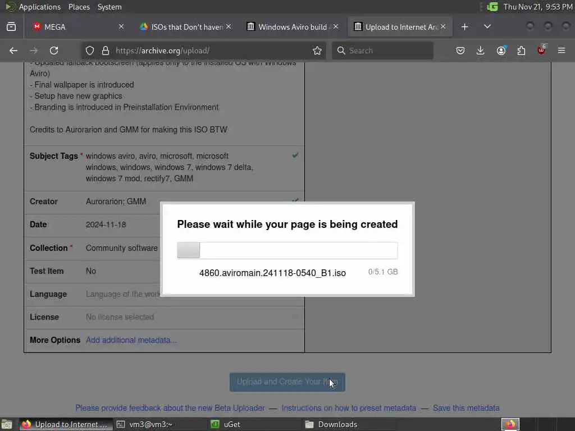Open the Pocket save icon
575x431 pixels.
(x=460, y=51)
